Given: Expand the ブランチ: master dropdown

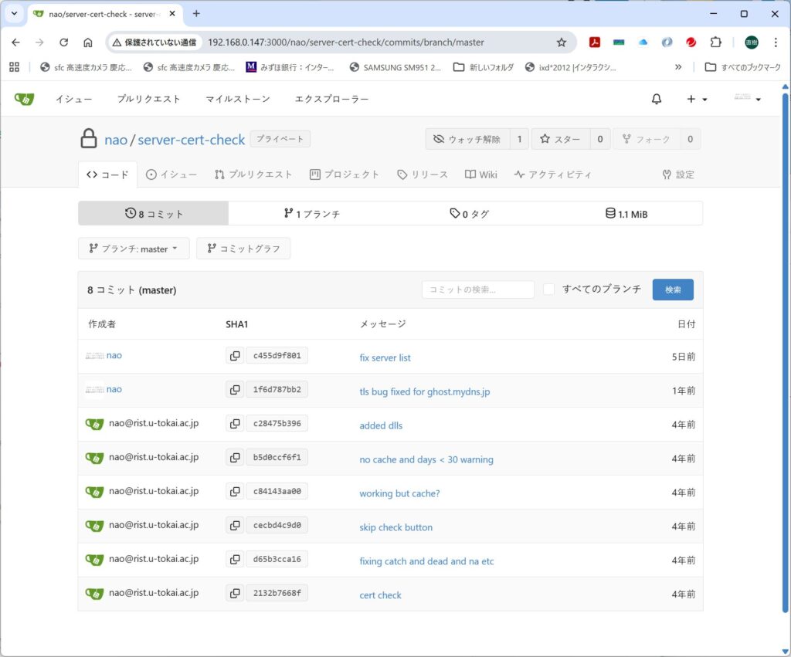Looking at the screenshot, I should pyautogui.click(x=133, y=249).
